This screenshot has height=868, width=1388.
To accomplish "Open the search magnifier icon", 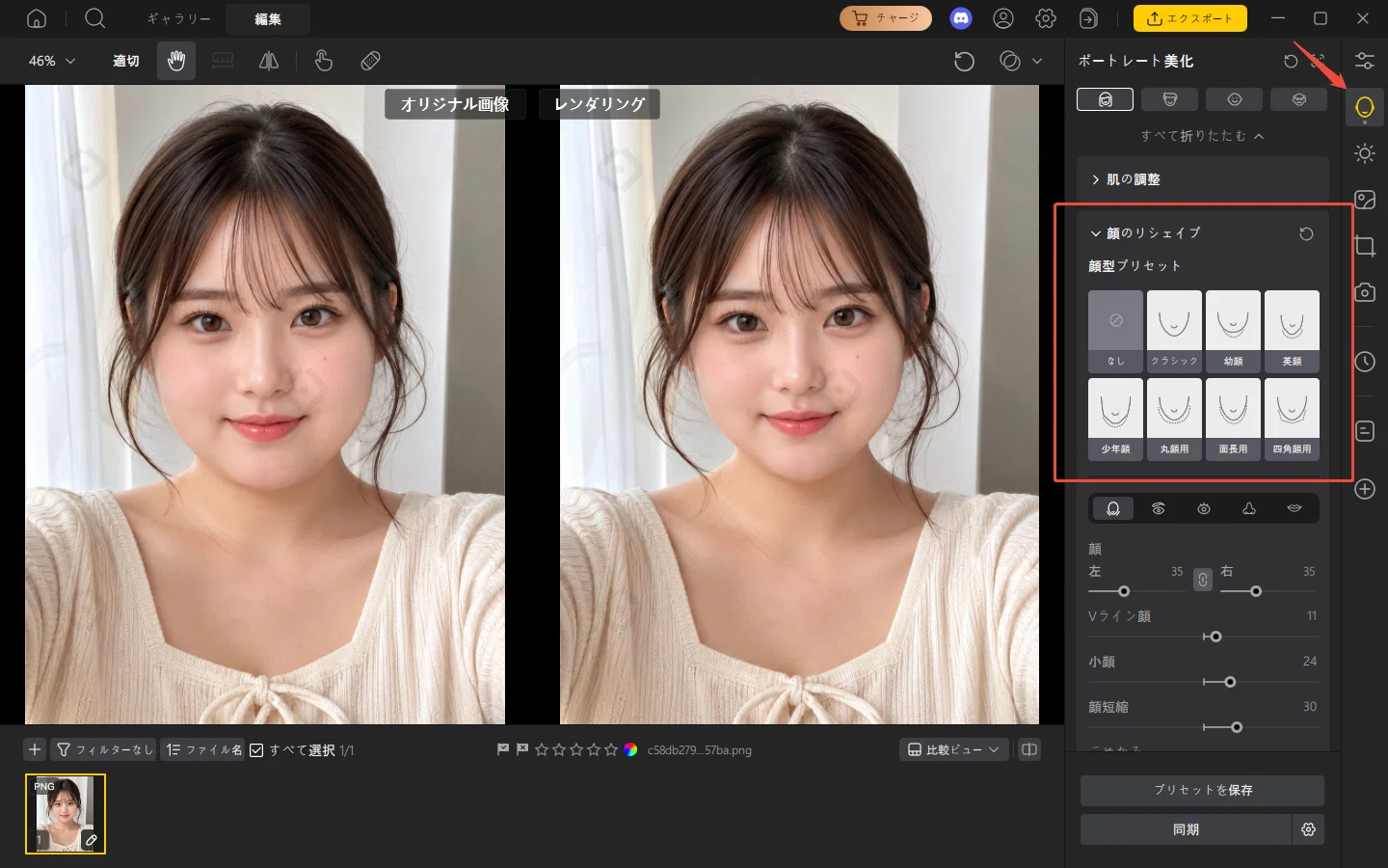I will (x=94, y=18).
